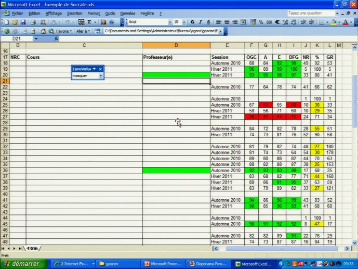Click the Increase Indent icon
Screen dimensions: 358x269
pyautogui.click(x=312, y=22)
